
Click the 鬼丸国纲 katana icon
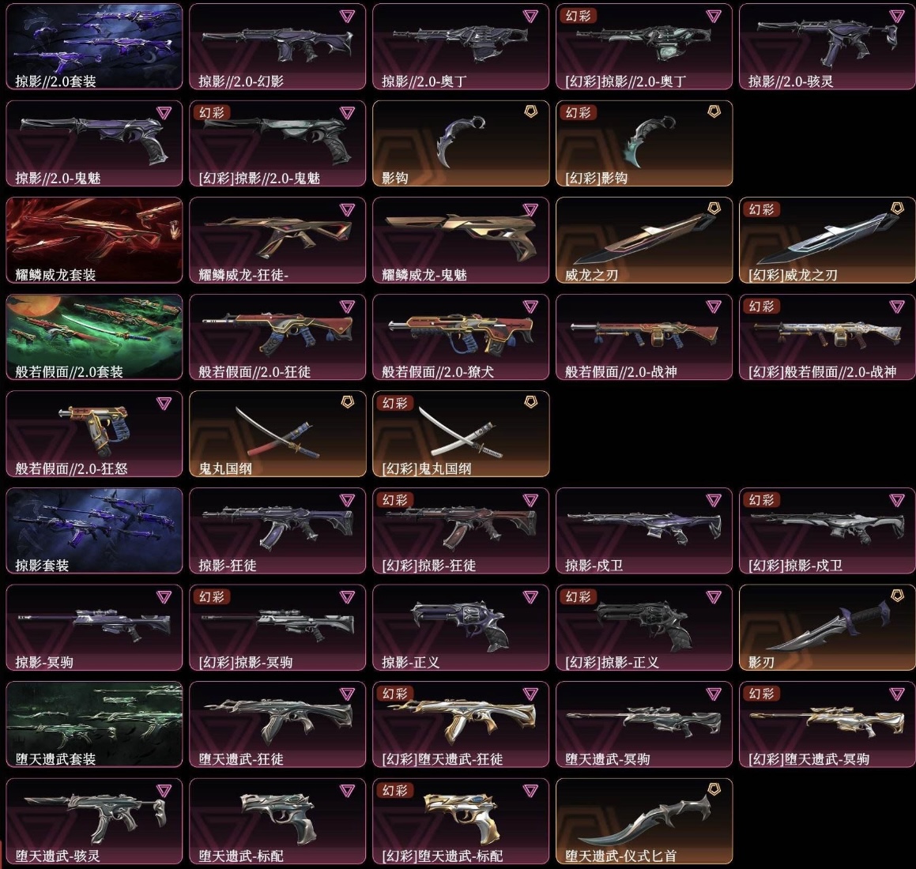278,431
